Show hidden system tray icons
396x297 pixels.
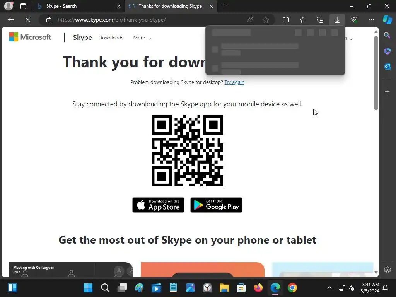click(x=329, y=288)
